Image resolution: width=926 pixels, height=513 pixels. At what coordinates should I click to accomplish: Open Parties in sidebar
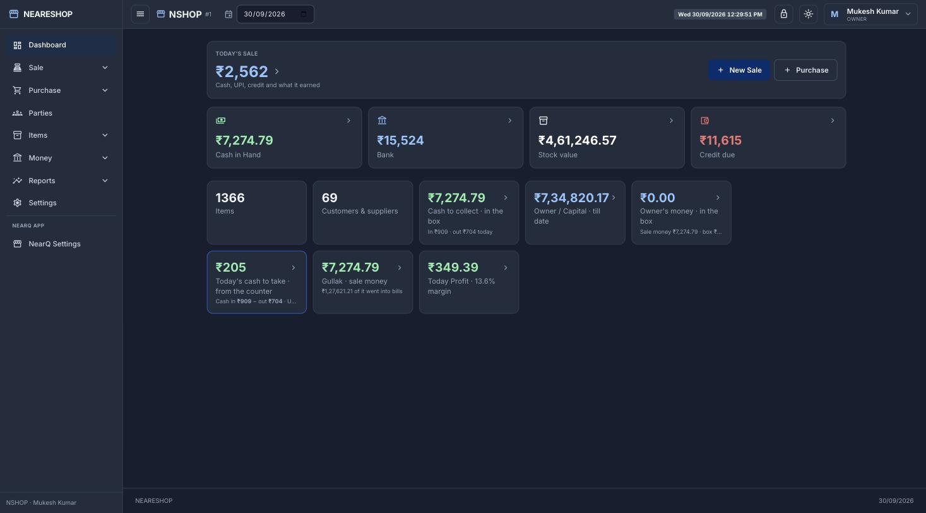(61, 113)
